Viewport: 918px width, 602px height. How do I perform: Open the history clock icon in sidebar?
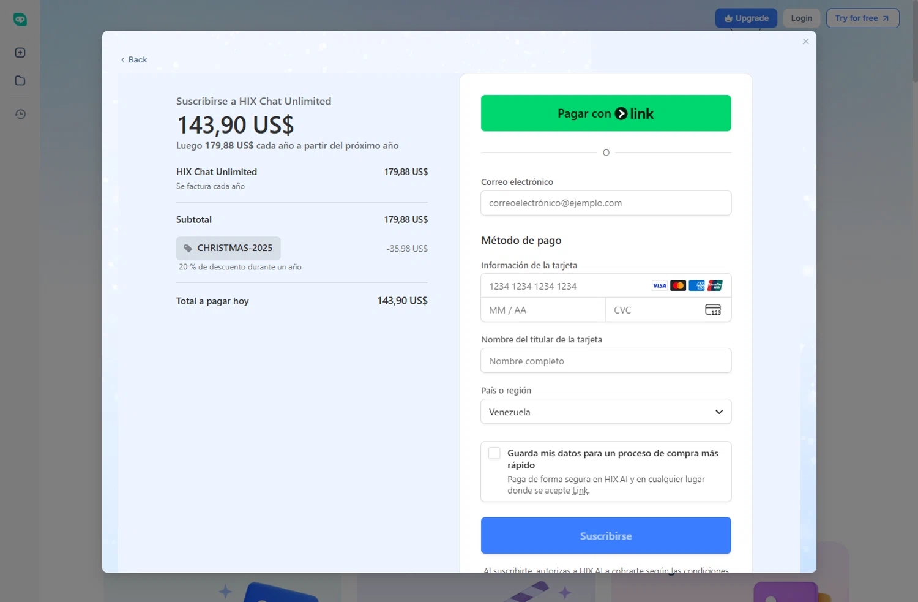(20, 114)
